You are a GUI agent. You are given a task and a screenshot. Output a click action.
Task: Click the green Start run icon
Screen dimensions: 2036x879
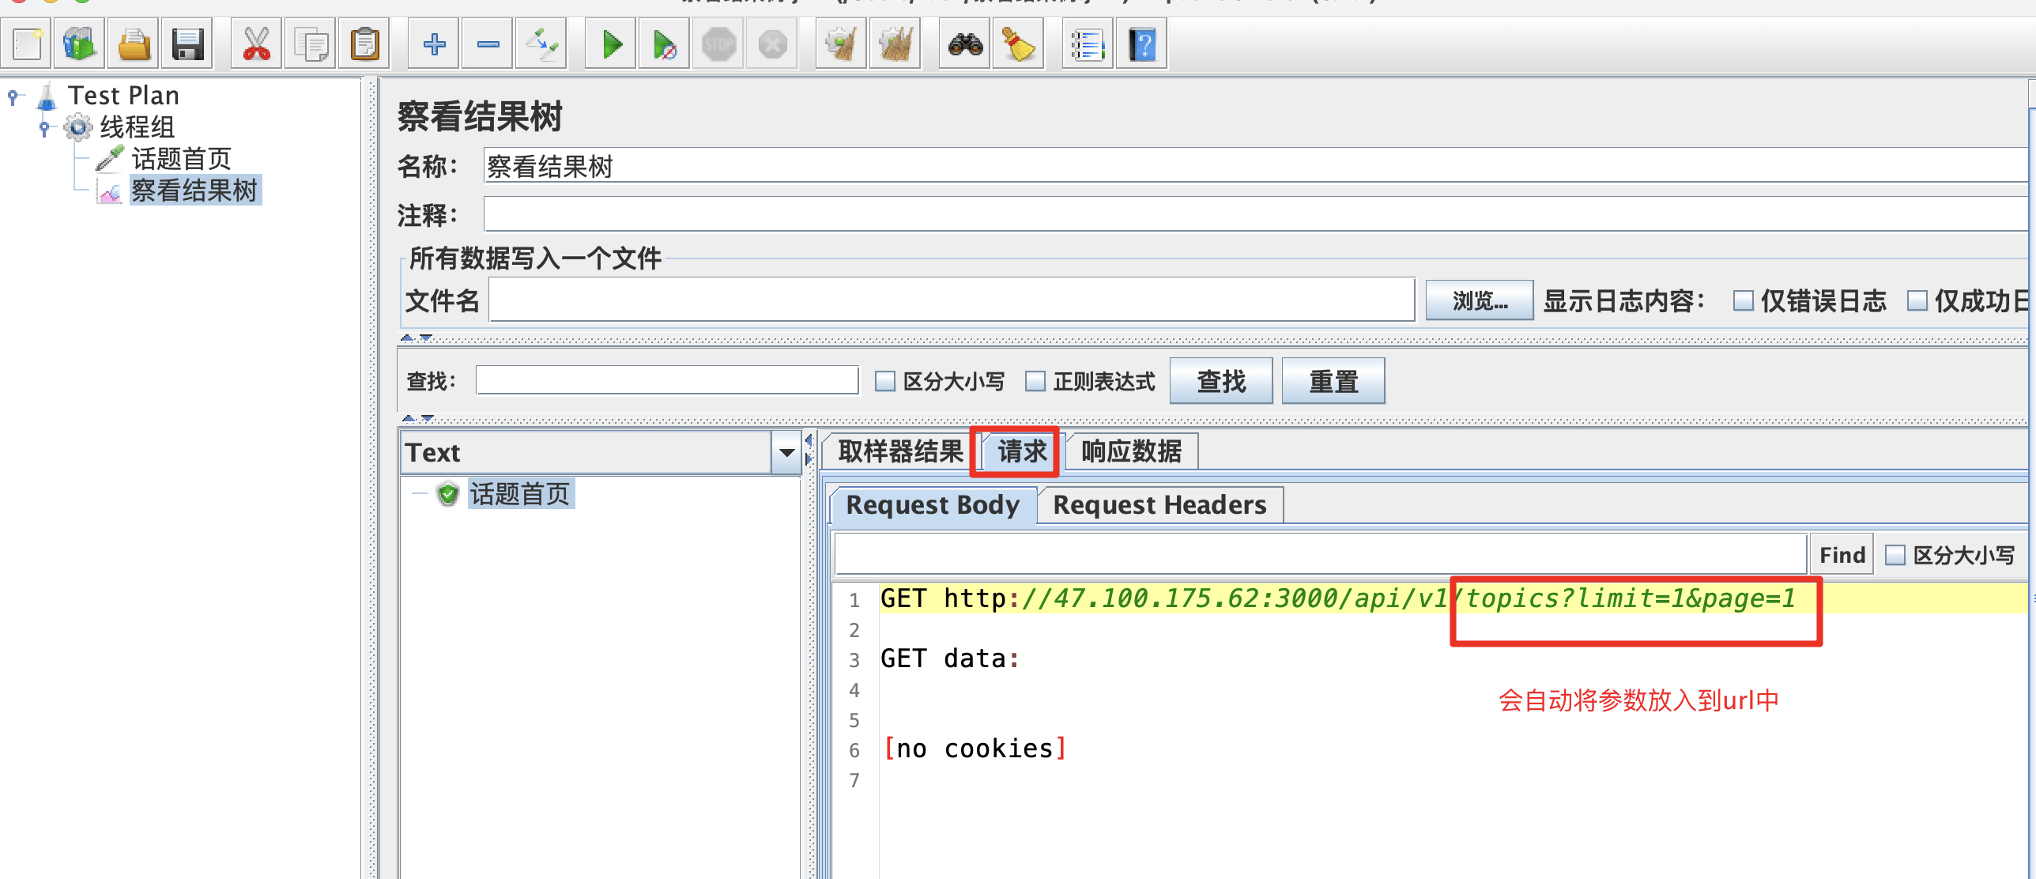pyautogui.click(x=611, y=45)
